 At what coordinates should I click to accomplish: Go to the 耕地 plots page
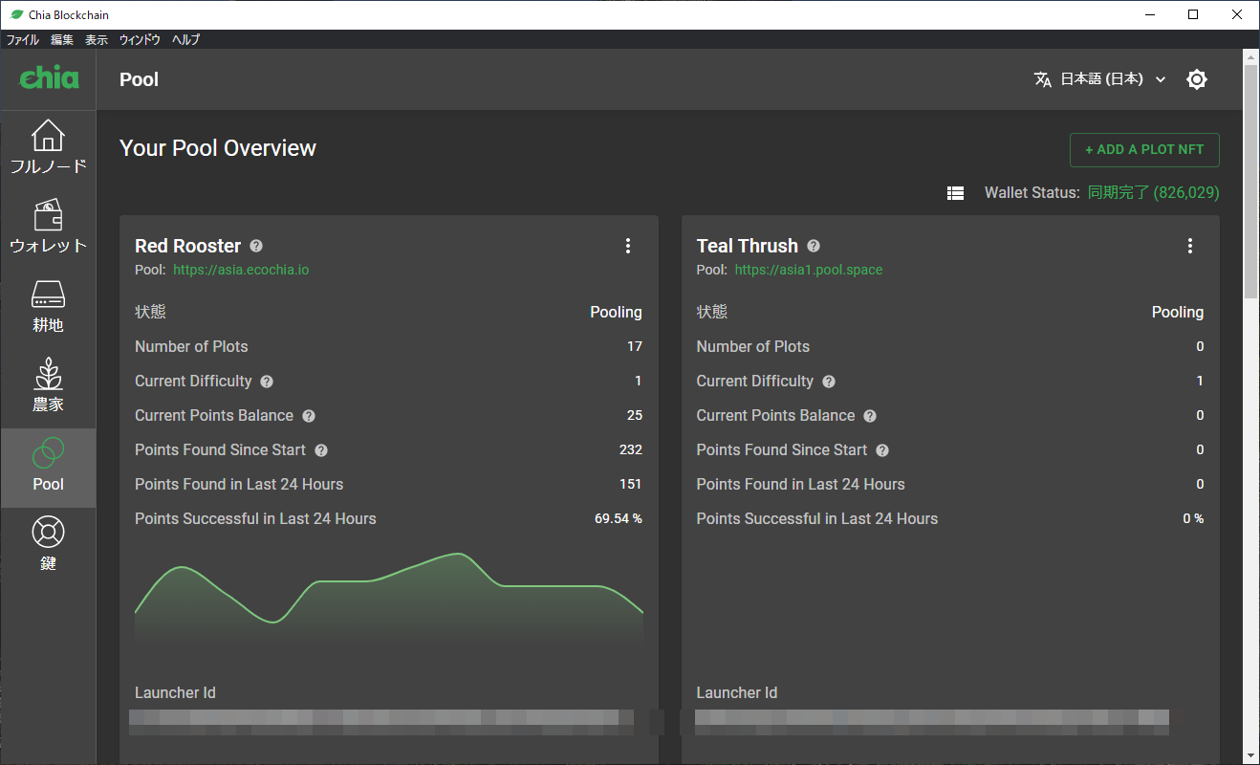pos(48,307)
